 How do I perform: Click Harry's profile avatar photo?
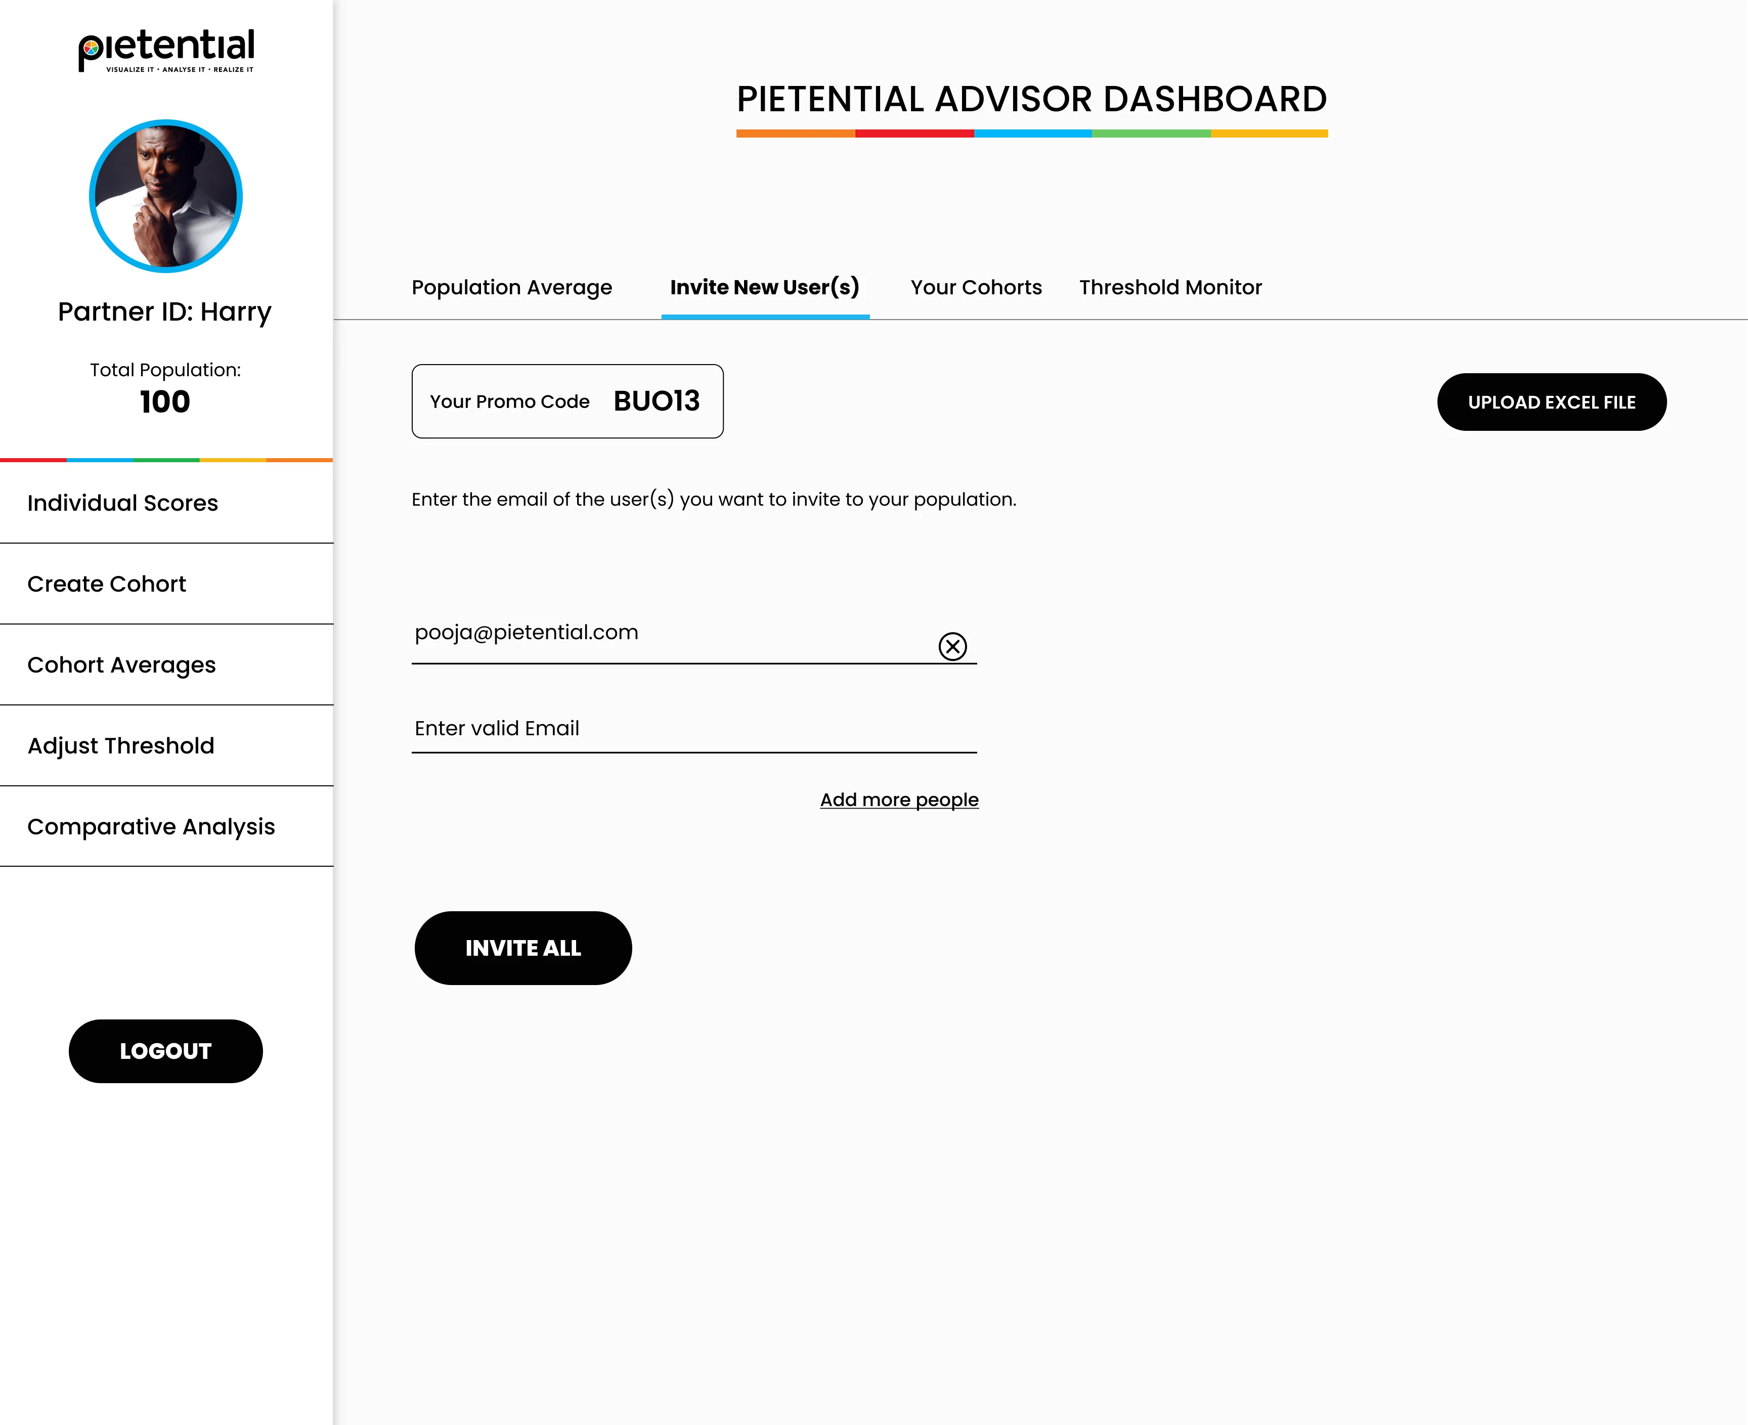pyautogui.click(x=166, y=196)
